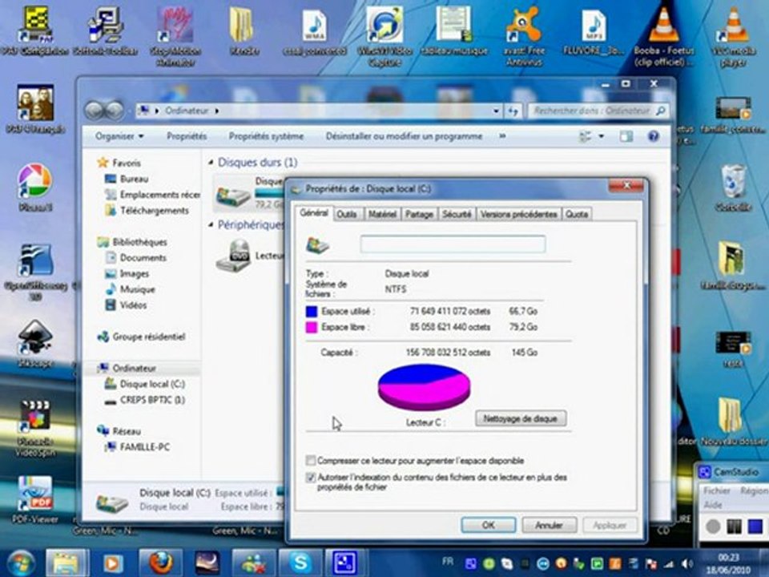Open the Stop Motion Animator desktop icon

(x=175, y=35)
